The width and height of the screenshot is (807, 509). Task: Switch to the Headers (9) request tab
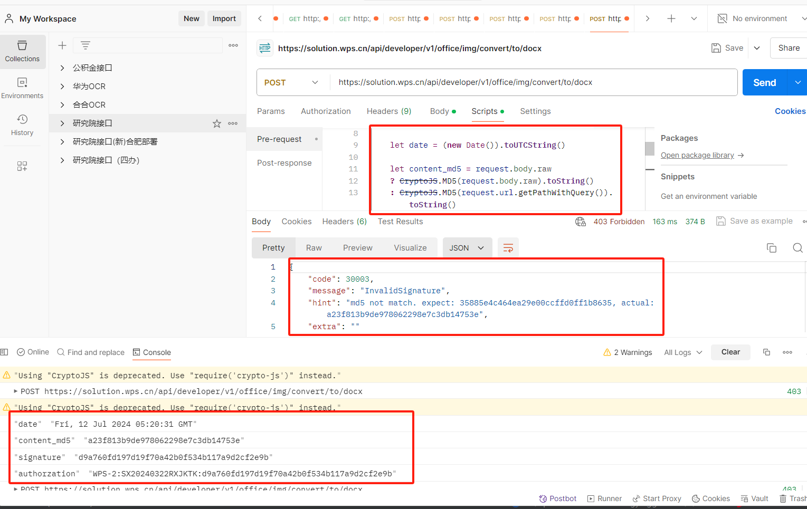[389, 111]
